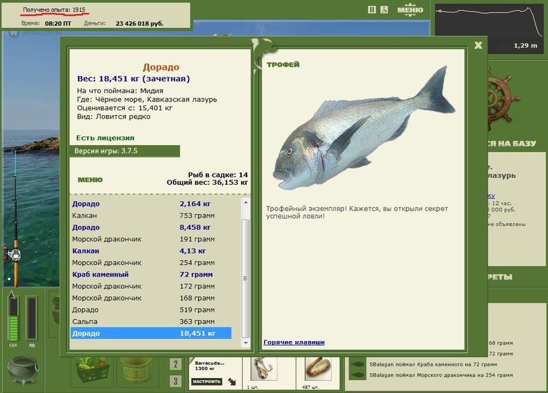Open the МЕНЮ in the fish panel

[x=90, y=180]
